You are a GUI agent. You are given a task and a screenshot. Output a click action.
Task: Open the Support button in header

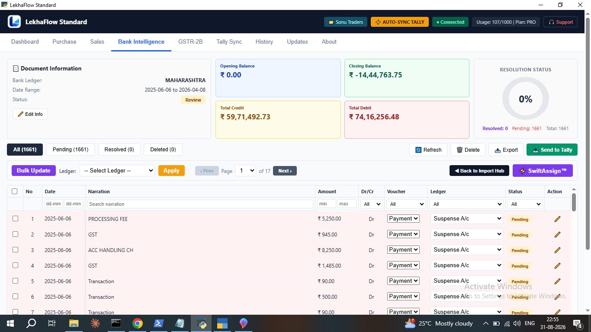click(560, 22)
